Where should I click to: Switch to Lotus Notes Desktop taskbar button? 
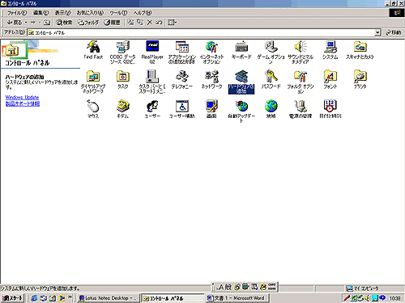(x=109, y=298)
